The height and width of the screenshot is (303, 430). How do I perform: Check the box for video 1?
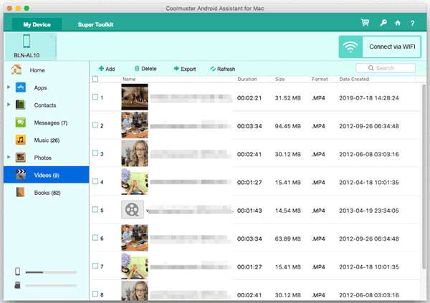95,97
